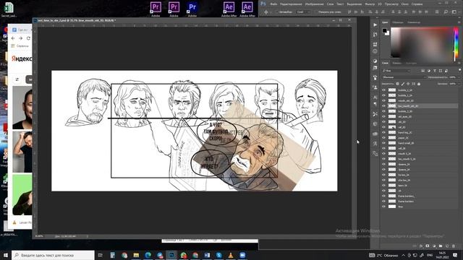Open the Файл menu
Screen dimensions: 463x260
(x=273, y=4)
